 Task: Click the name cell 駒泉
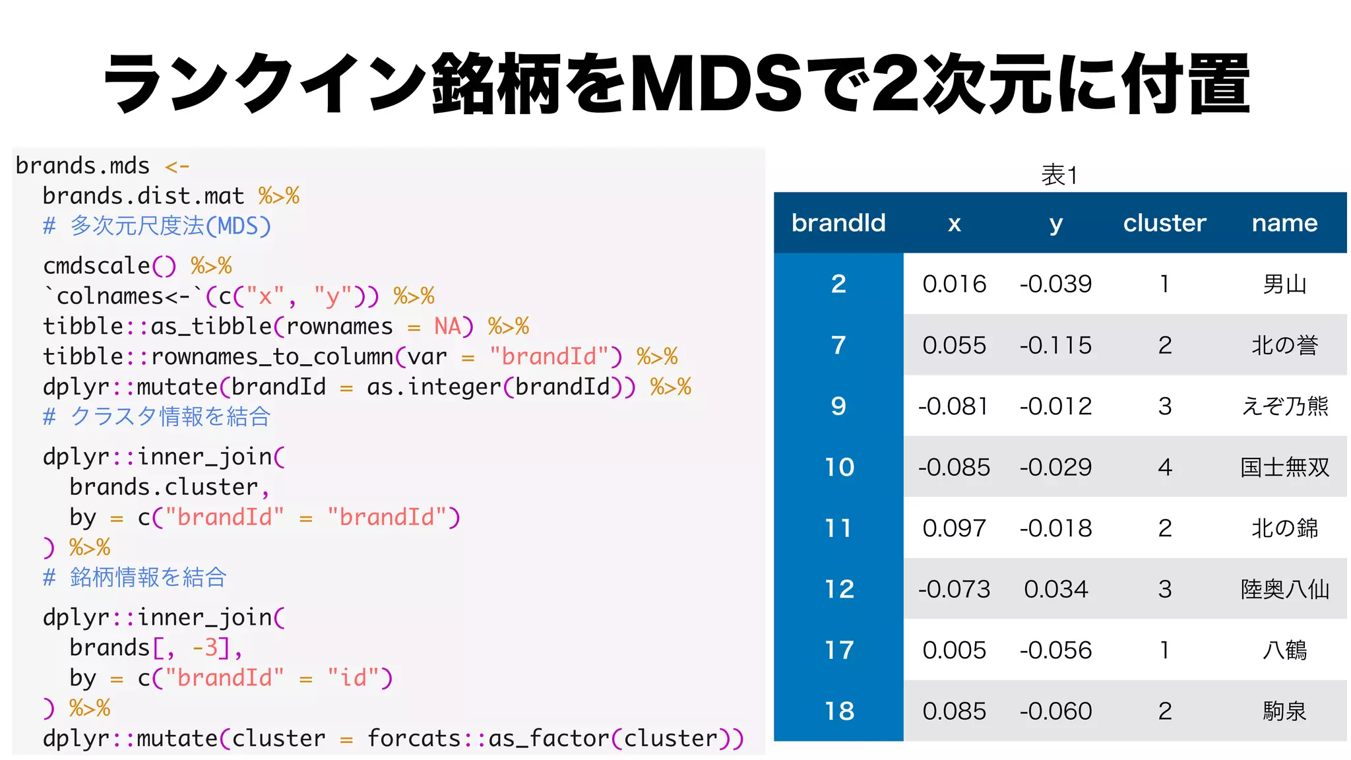(x=1284, y=712)
